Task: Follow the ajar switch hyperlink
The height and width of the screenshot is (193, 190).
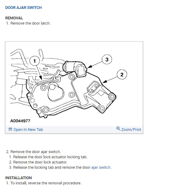Action: pyautogui.click(x=101, y=167)
